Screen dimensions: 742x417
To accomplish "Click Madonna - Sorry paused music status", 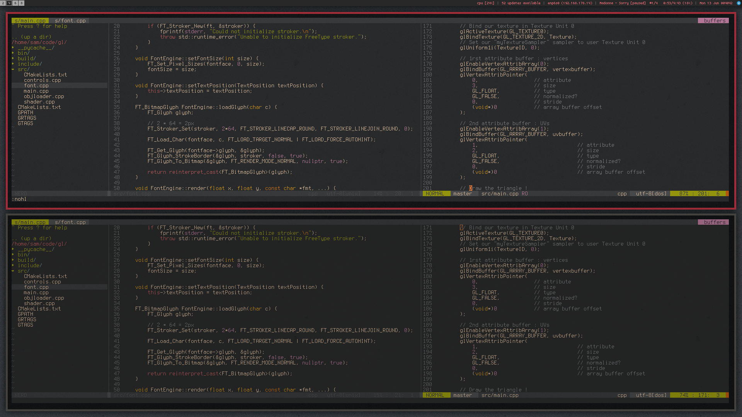I will point(622,3).
